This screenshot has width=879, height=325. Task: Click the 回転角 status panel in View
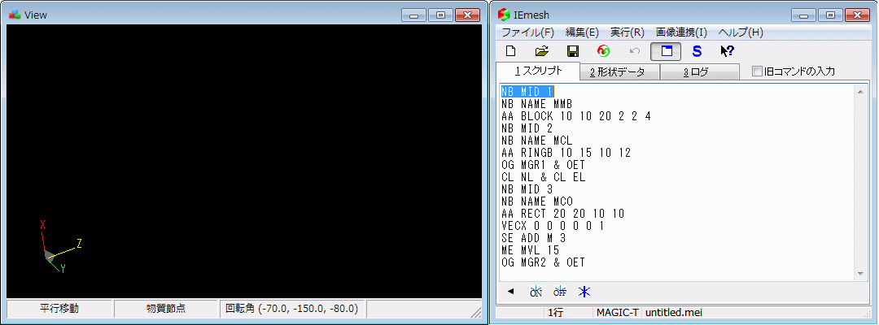(292, 308)
